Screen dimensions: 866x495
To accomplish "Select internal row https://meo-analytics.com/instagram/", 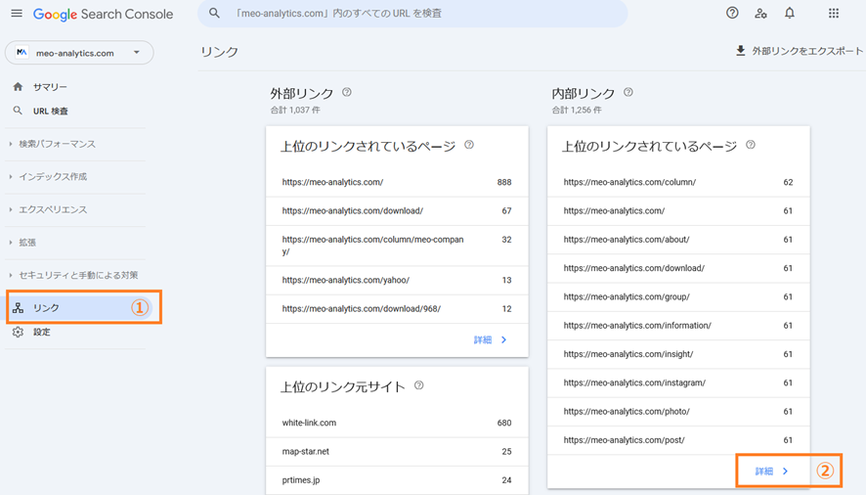I will pos(678,382).
